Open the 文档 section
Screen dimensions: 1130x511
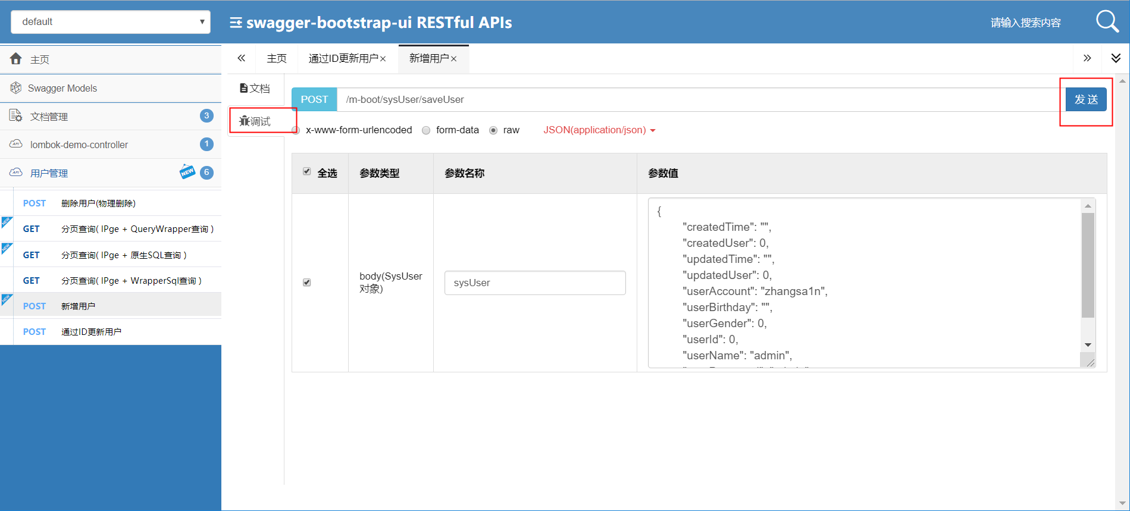pos(255,88)
